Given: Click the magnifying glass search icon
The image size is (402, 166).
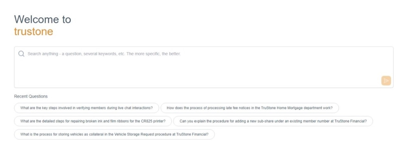Looking at the screenshot, I should tap(21, 54).
